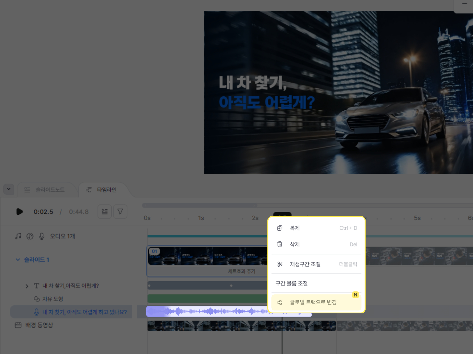
Task: Select the text layer 내 차 찾기,아직도 어렵게?
Action: tap(71, 286)
